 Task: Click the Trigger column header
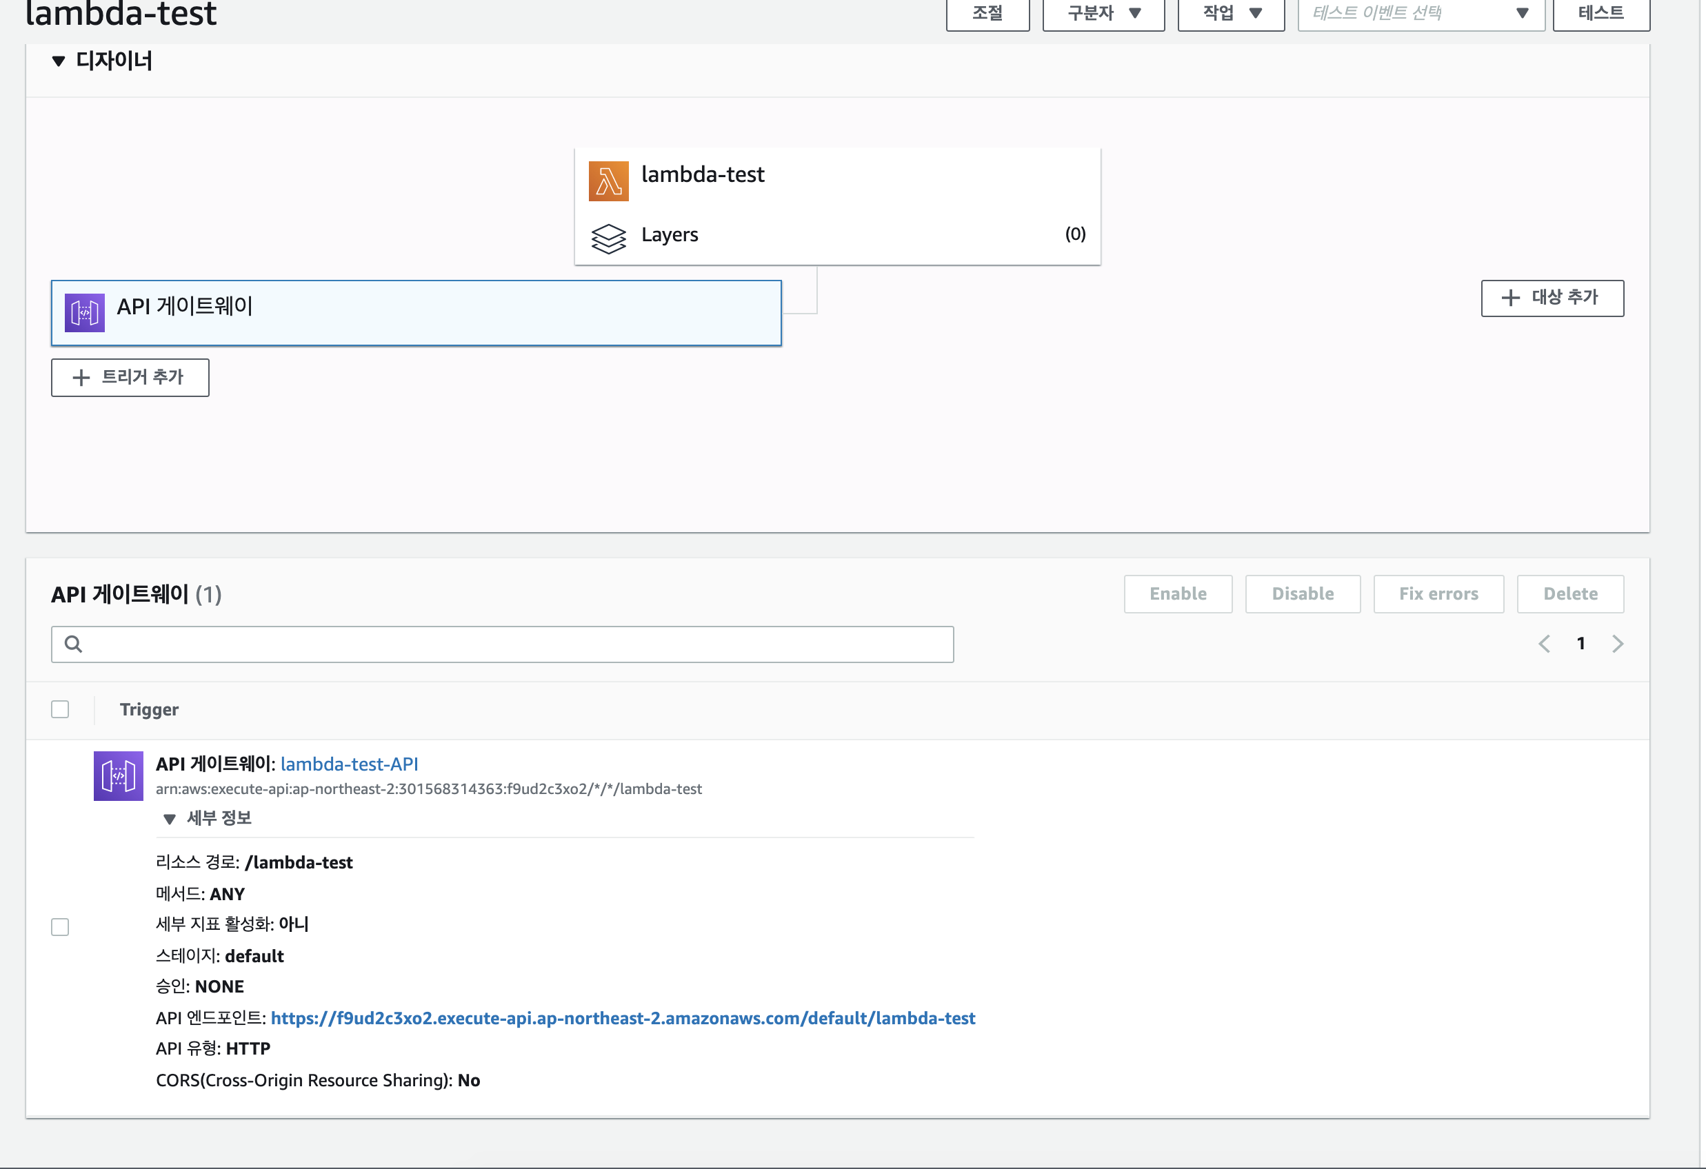click(149, 710)
